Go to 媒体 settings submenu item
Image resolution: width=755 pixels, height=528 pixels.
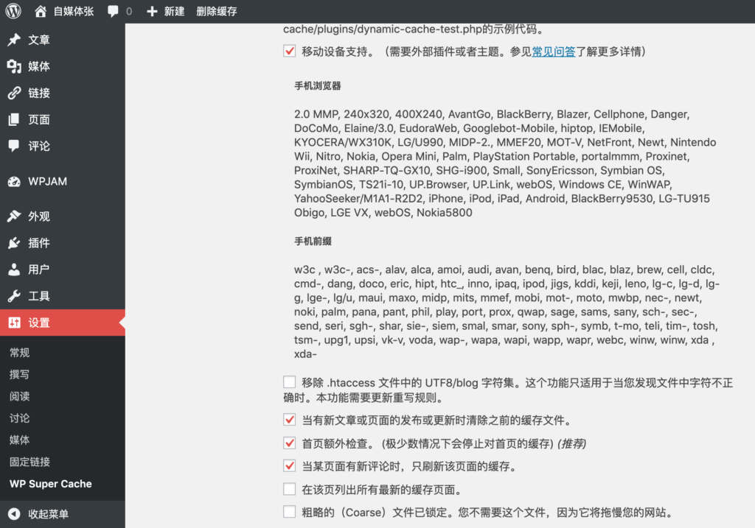tap(20, 440)
